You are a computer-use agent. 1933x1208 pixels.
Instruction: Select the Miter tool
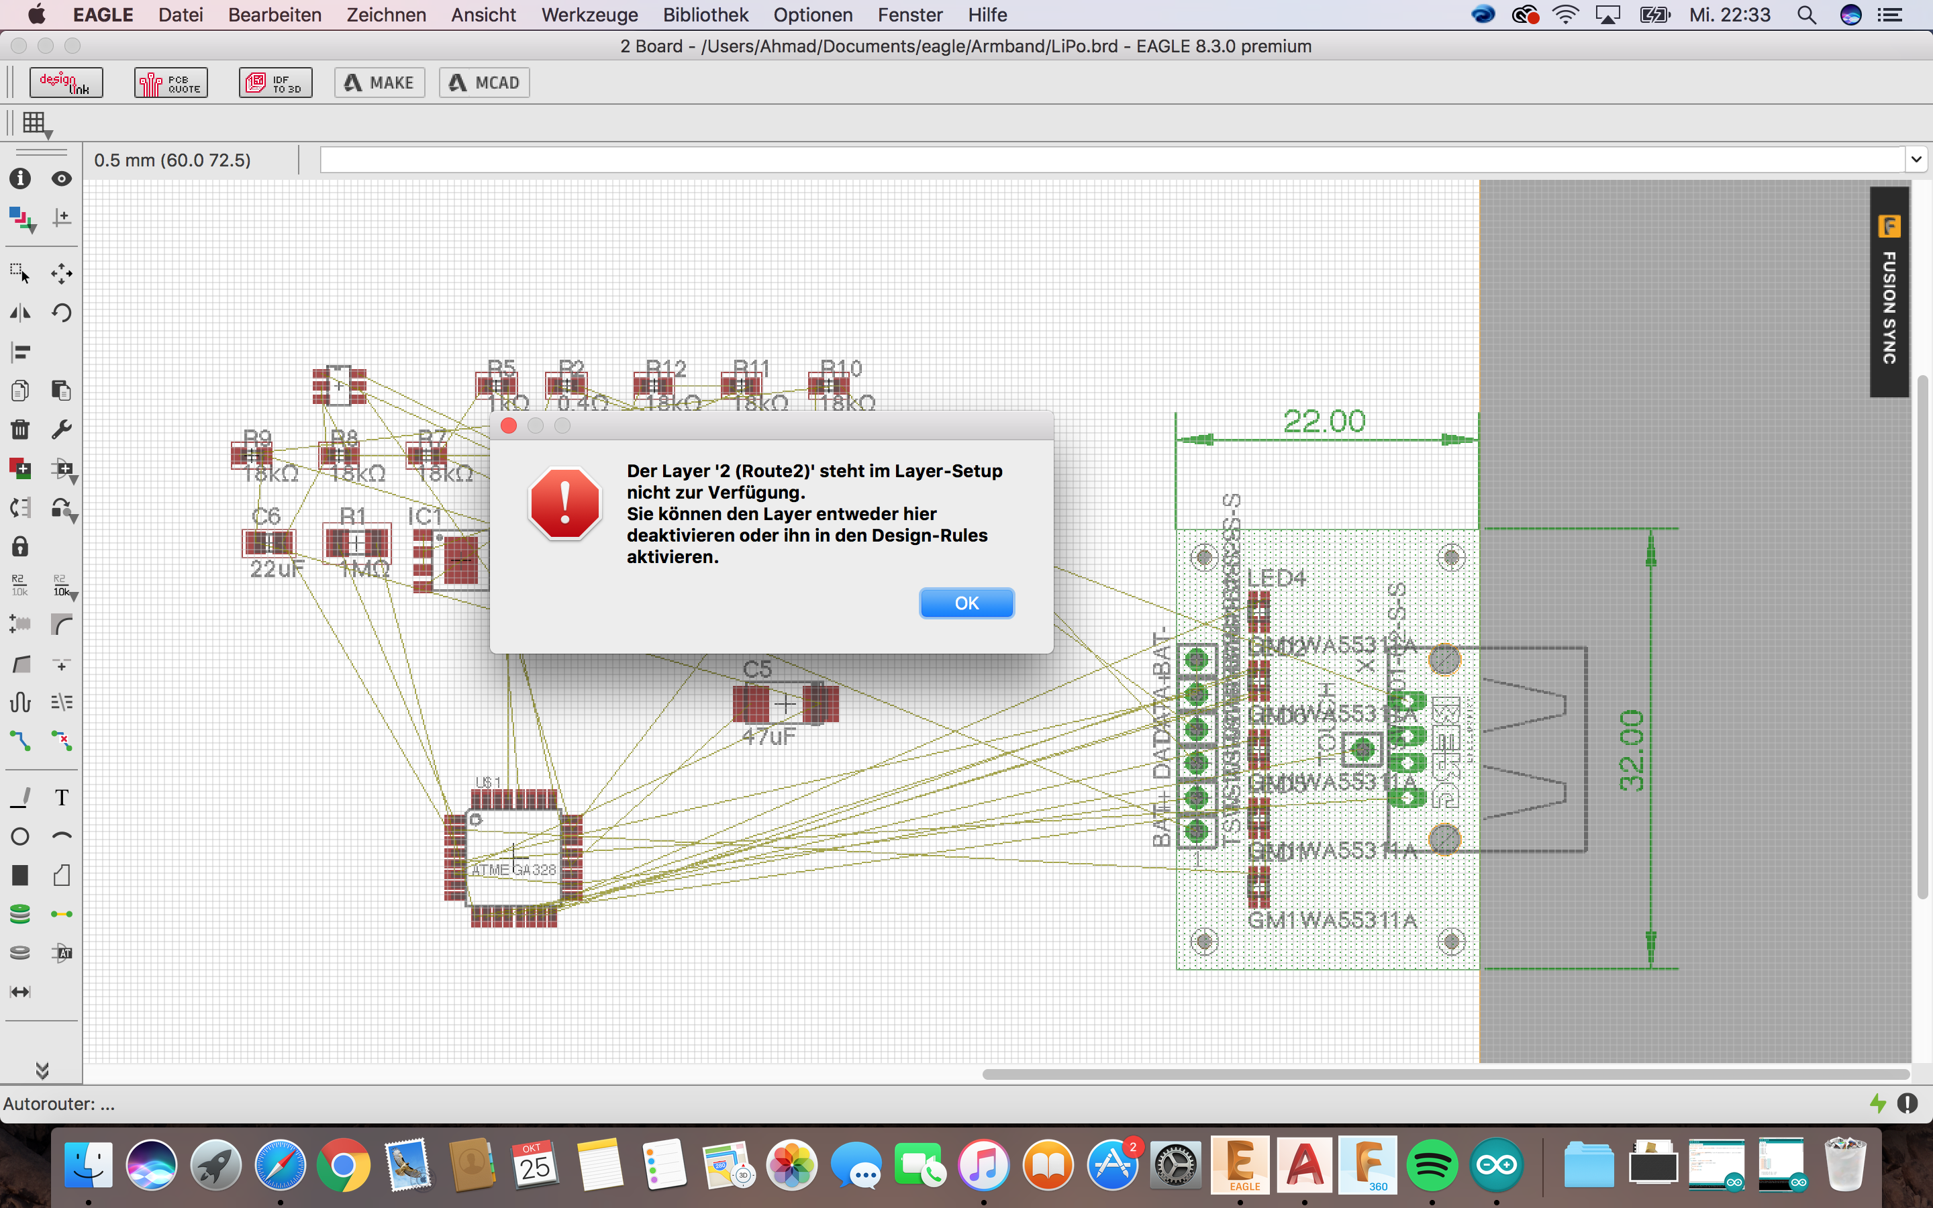point(62,624)
